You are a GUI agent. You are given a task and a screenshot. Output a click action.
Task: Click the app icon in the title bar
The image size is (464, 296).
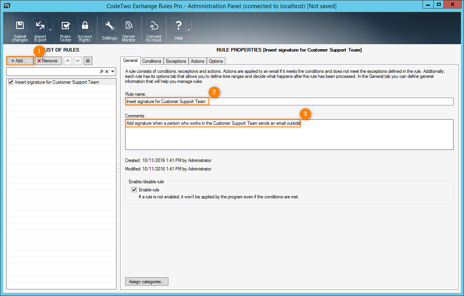[7, 5]
